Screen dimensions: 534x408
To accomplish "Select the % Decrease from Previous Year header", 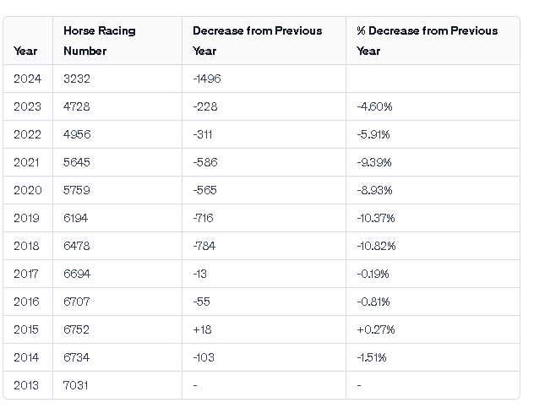I will click(427, 41).
